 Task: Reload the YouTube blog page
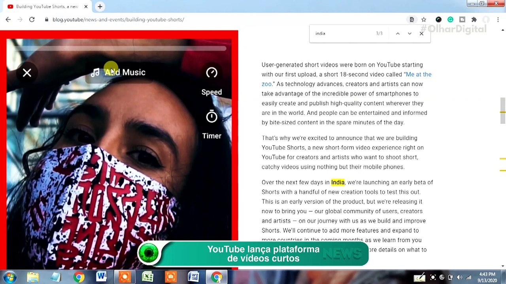click(32, 19)
